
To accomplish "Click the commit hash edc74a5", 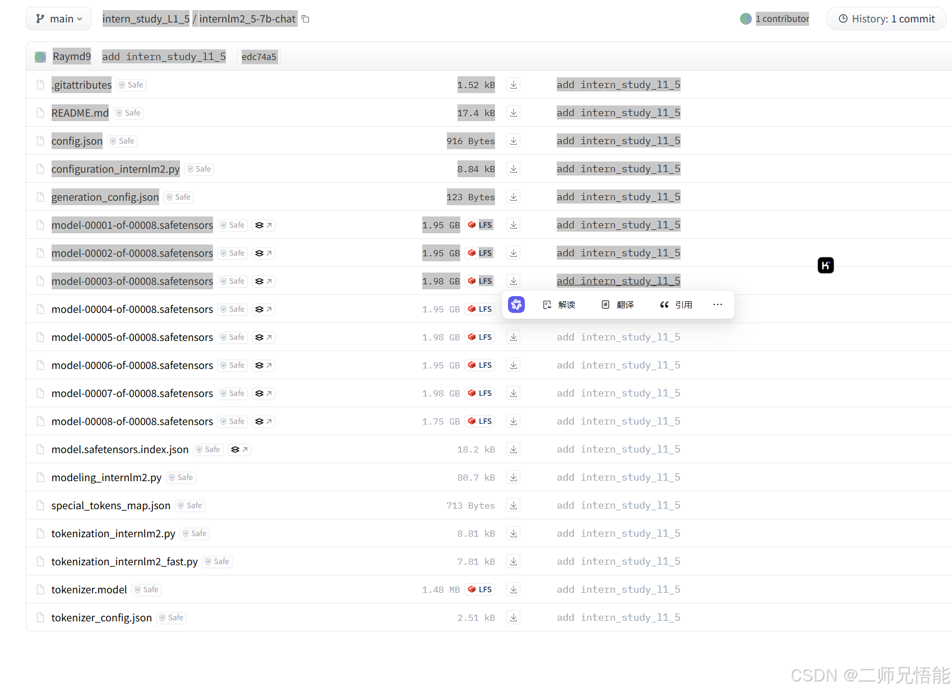I will click(258, 57).
